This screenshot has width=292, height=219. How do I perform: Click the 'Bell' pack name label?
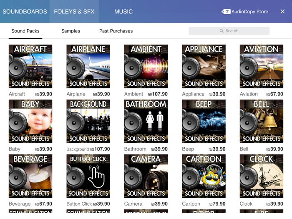coord(244,149)
